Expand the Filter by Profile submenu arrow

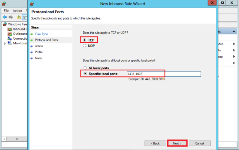click(x=234, y=44)
